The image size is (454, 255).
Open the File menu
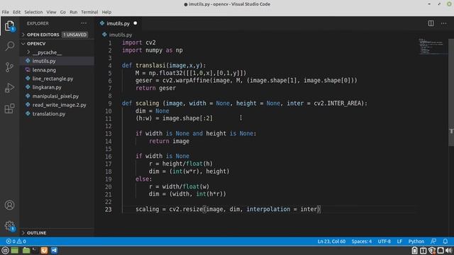pyautogui.click(x=5, y=12)
